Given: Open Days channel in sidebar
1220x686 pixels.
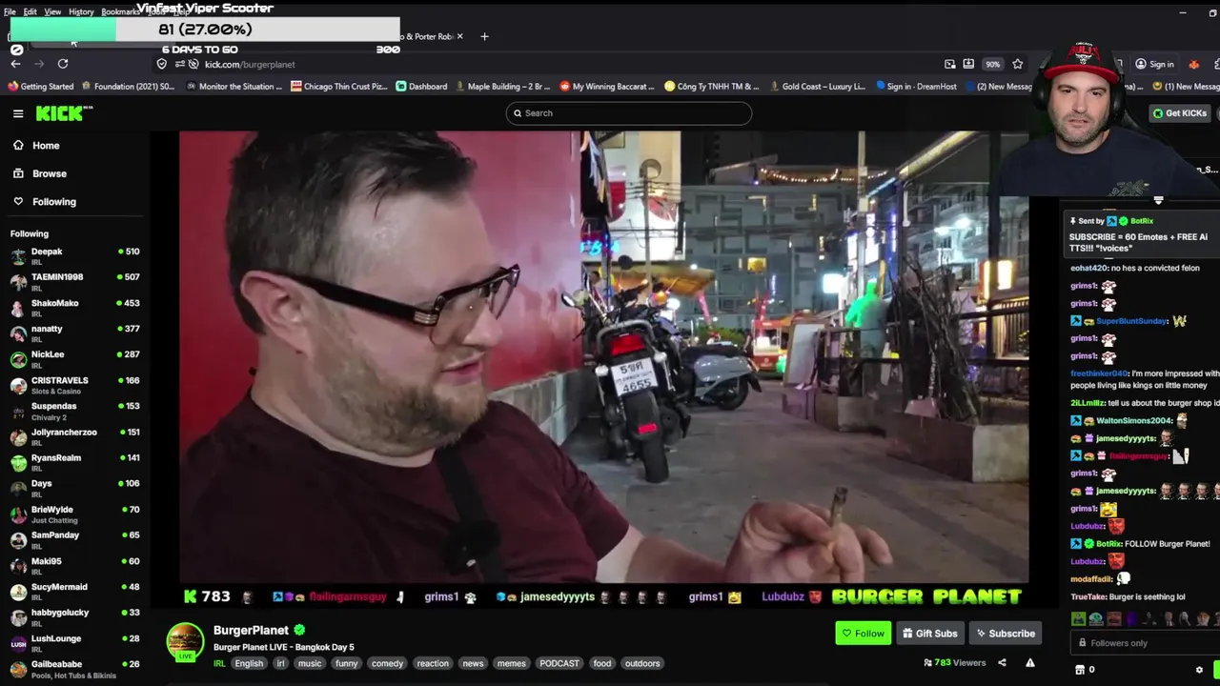Looking at the screenshot, I should (x=74, y=488).
